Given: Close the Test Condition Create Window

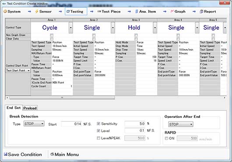Looking at the screenshot, I should coord(225,3).
